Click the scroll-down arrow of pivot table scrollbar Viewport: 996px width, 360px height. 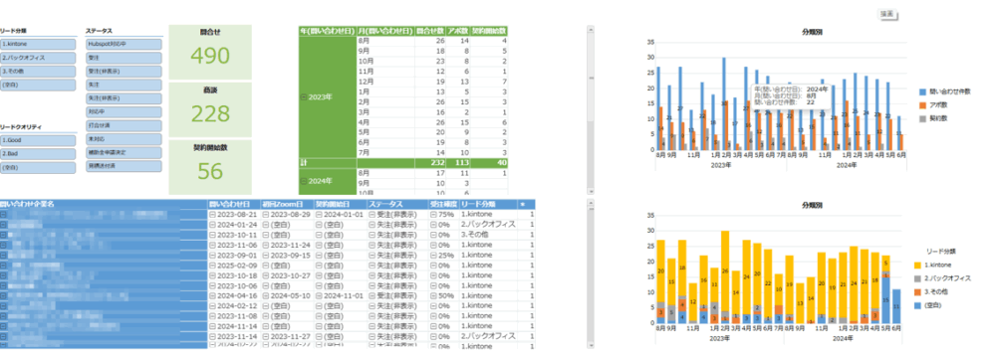tap(591, 191)
